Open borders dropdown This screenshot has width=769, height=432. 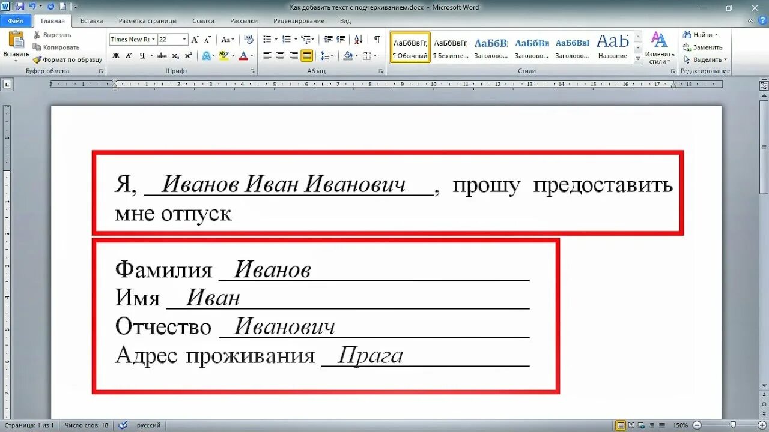pos(375,56)
